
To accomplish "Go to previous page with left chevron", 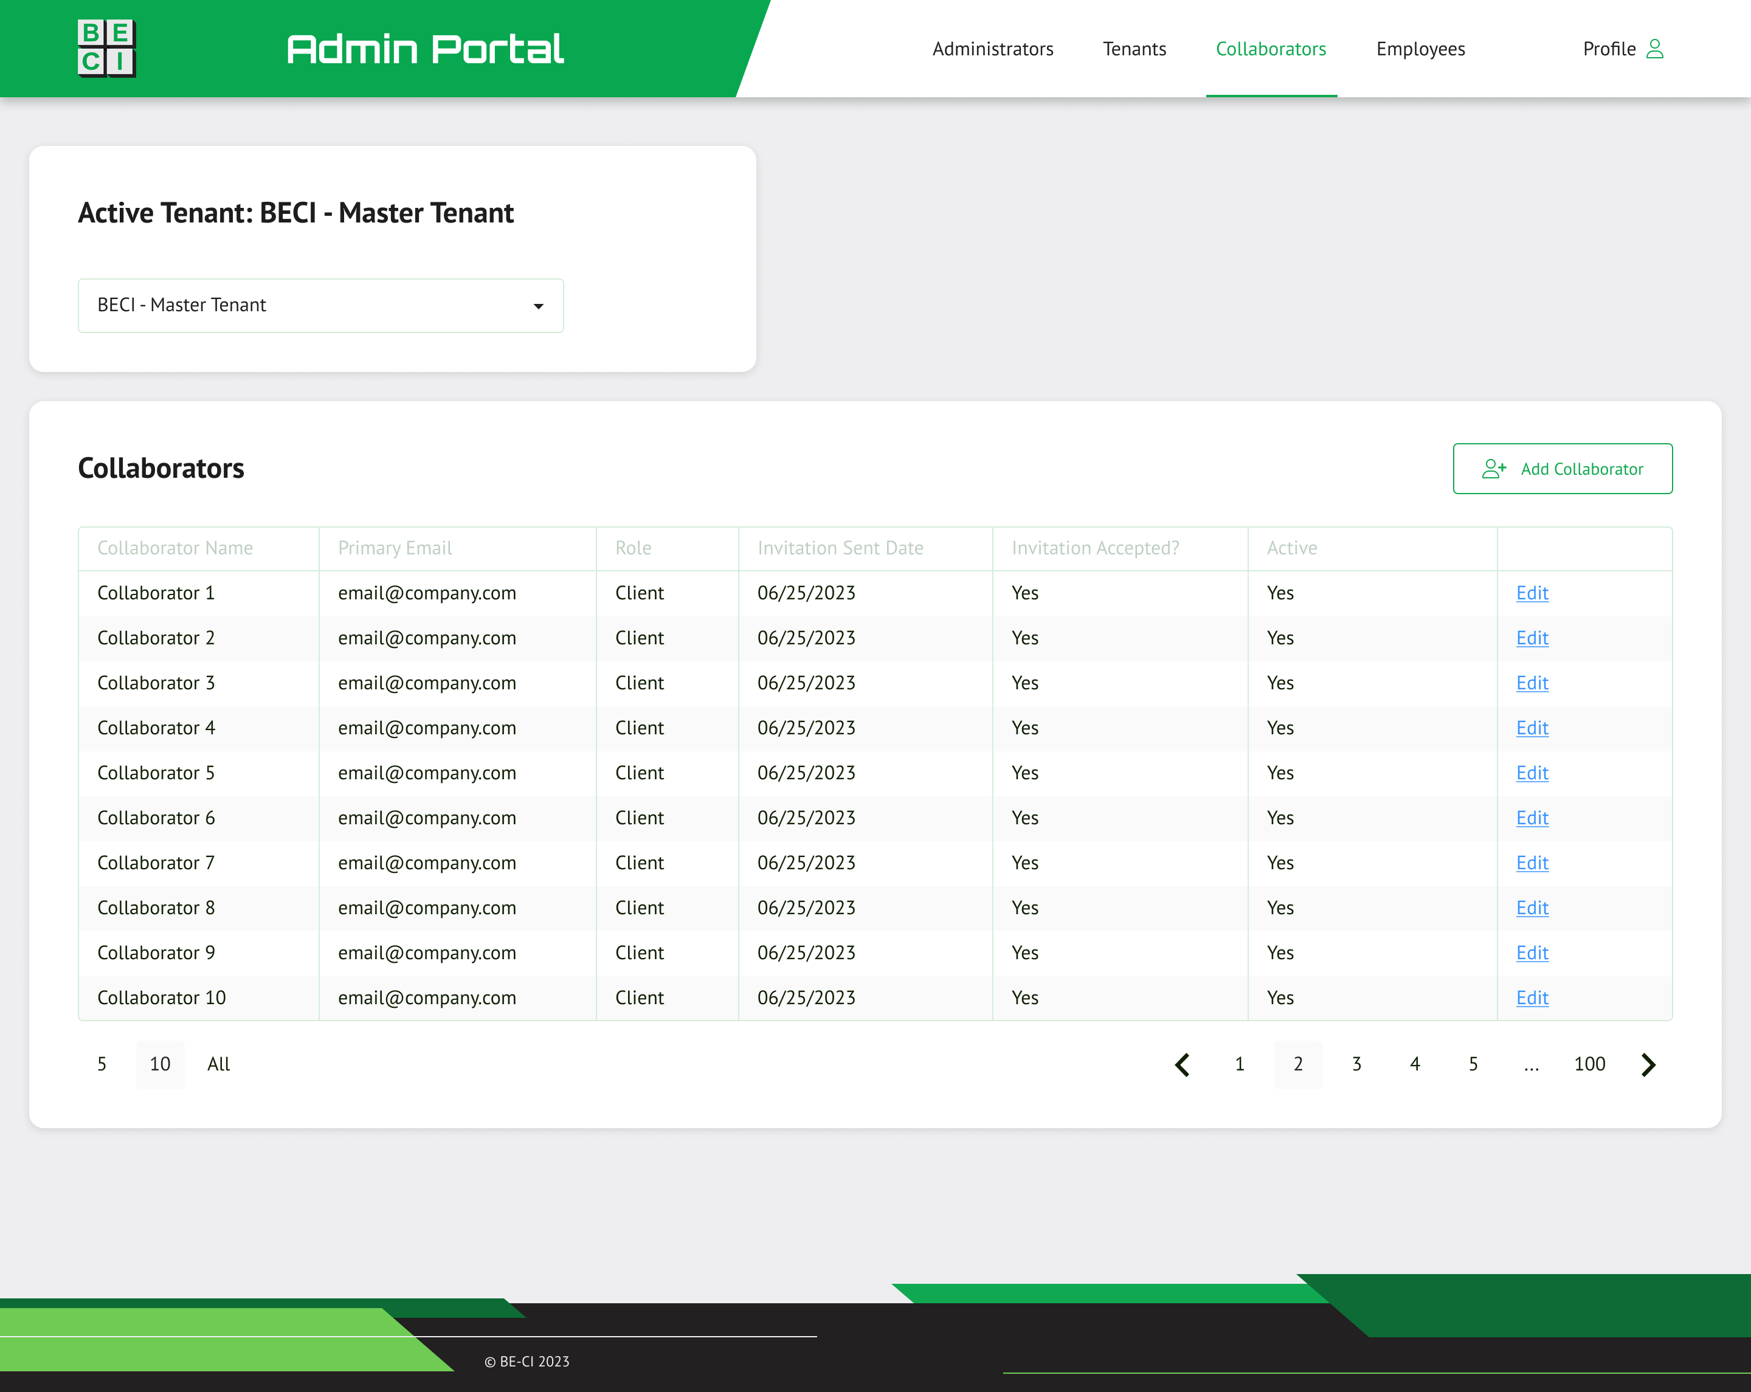I will [1183, 1064].
